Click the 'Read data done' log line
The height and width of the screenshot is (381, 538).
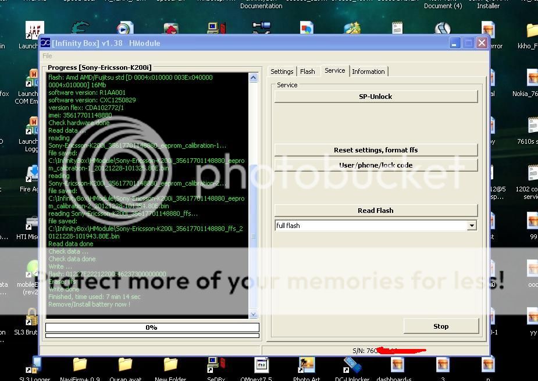[x=71, y=244]
